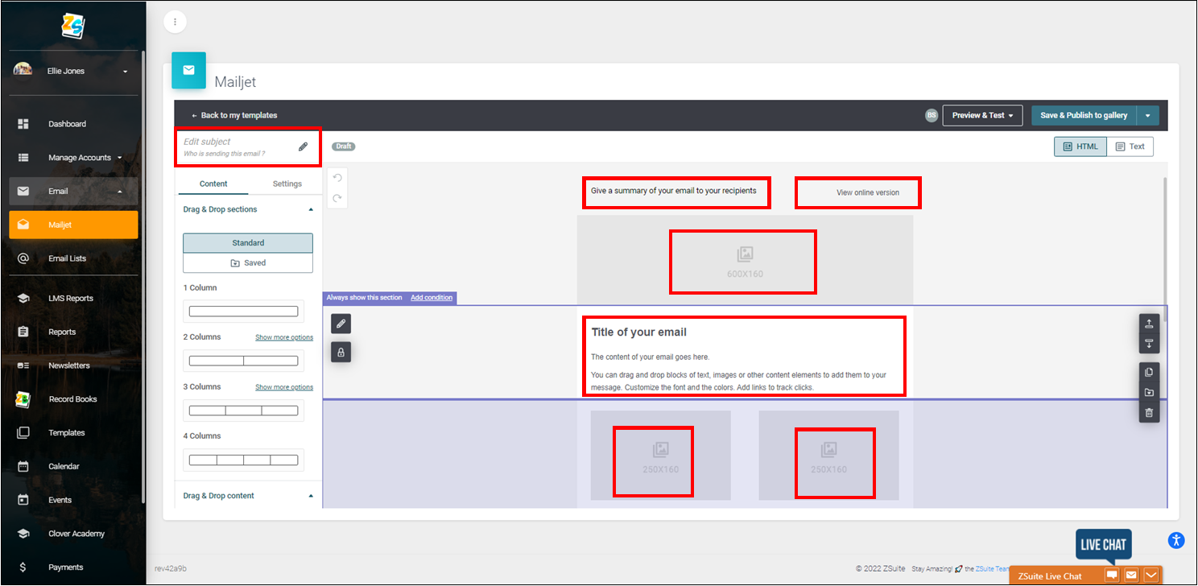Switch editor to HTML mode
This screenshot has height=586, width=1198.
[x=1080, y=146]
